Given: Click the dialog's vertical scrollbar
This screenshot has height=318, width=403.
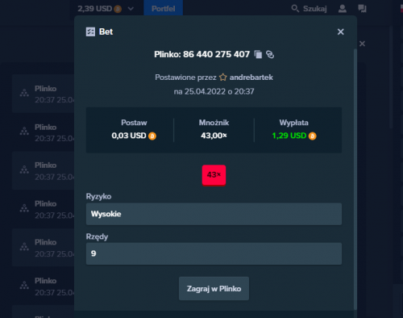Looking at the screenshot, I should coord(355,179).
